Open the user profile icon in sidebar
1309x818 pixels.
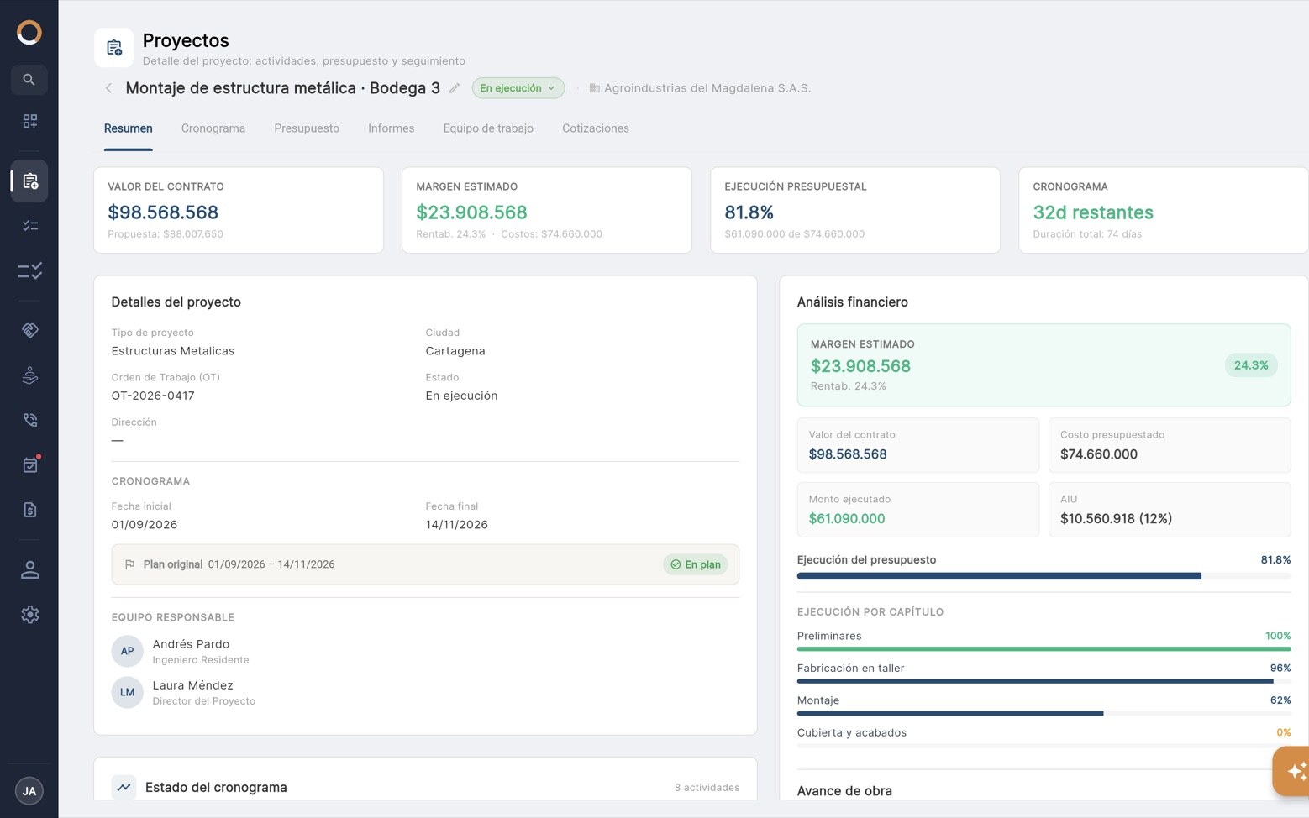coord(29,570)
